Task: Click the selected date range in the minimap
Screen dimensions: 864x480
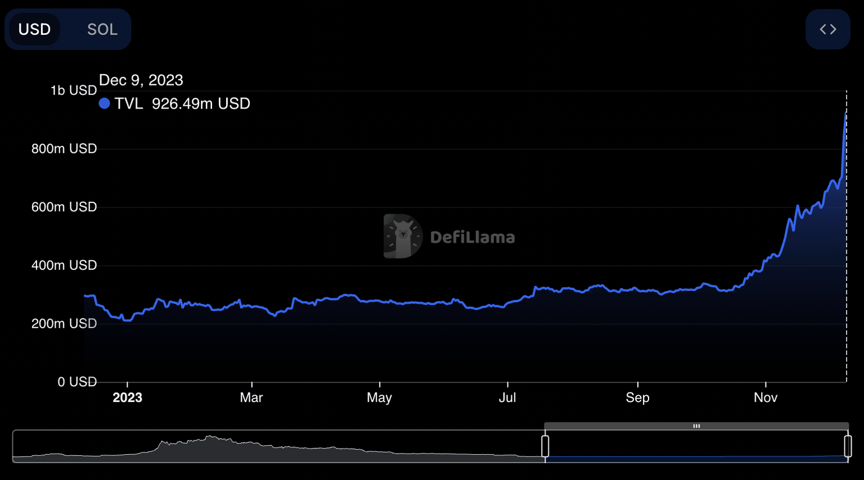Action: (697, 447)
